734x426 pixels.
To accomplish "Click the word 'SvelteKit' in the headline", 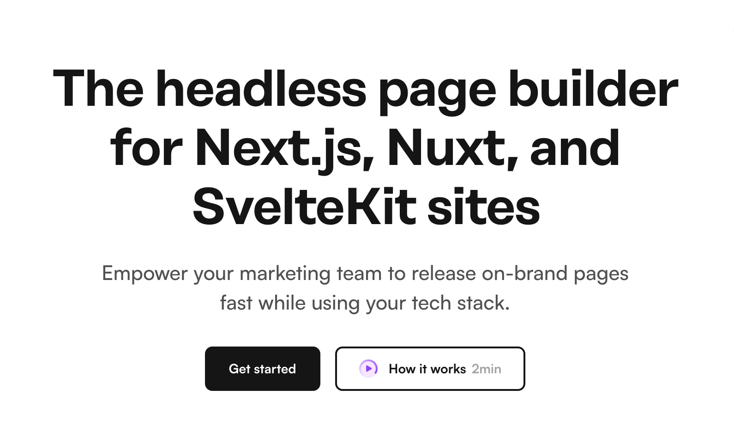I will click(x=304, y=207).
